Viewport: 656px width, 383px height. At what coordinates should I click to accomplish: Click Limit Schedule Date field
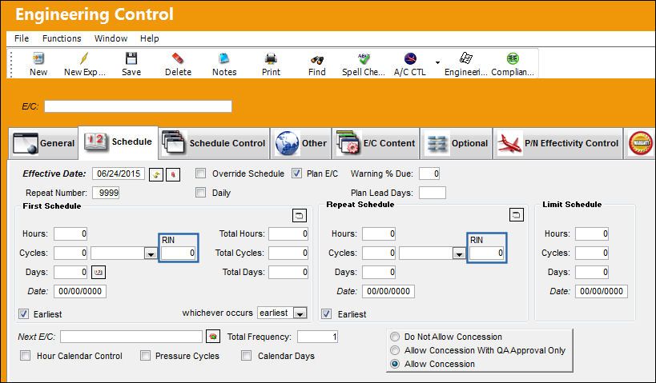[x=602, y=292]
